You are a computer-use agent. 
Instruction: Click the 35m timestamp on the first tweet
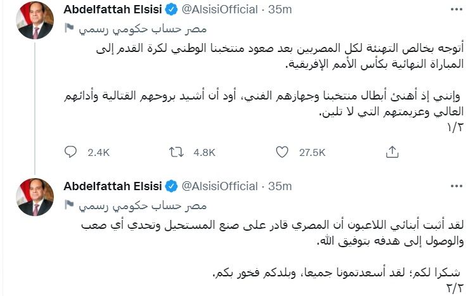coord(279,10)
